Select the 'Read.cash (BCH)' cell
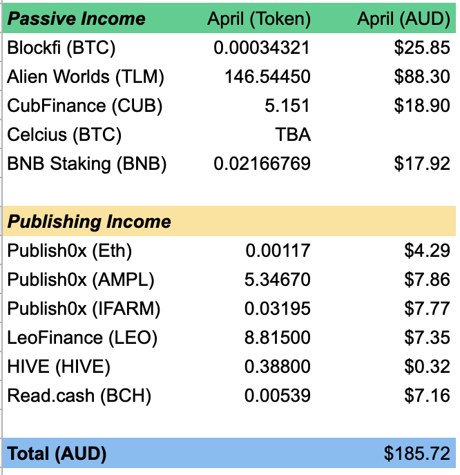This screenshot has height=475, width=460. pyautogui.click(x=79, y=396)
